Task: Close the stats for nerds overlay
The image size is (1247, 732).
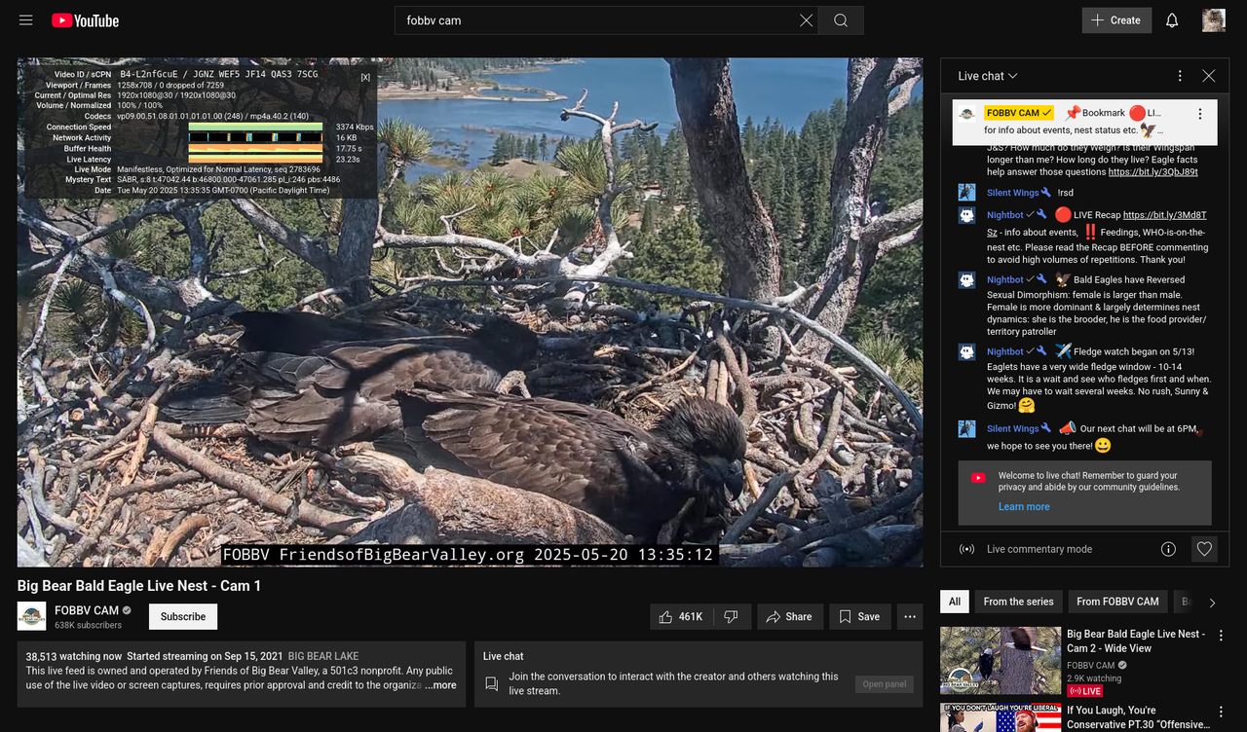Action: 365,77
